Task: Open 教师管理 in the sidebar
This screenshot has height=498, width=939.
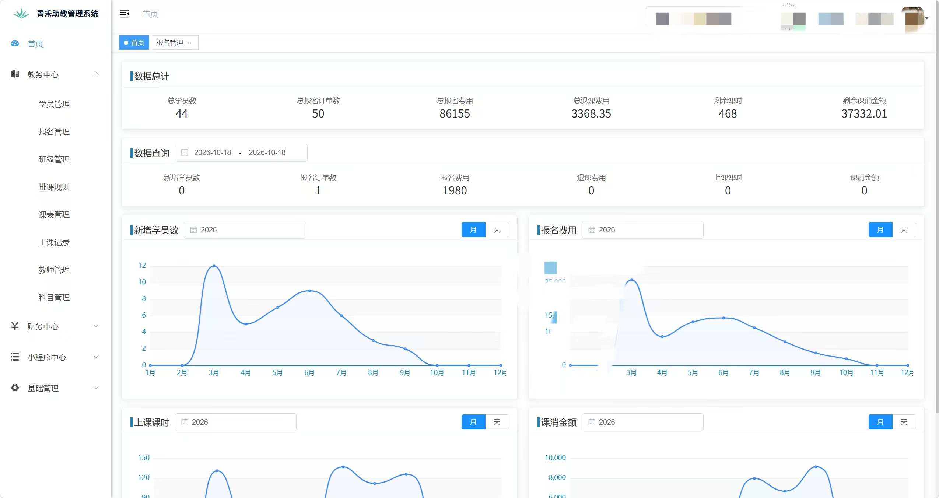Action: click(54, 270)
